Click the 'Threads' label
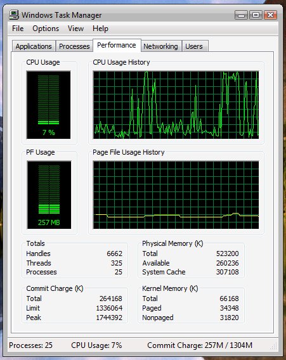 click(39, 263)
